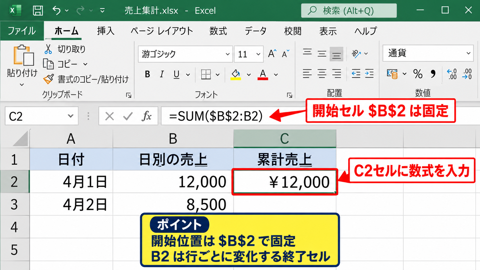Apply the percent style
The width and height of the screenshot is (480, 270).
pyautogui.click(x=418, y=74)
